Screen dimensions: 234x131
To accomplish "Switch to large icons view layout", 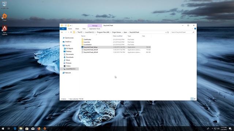I will coord(195,99).
